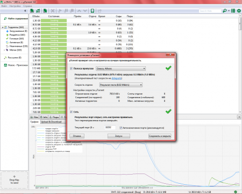The width and height of the screenshot is (242, 194).
Task: Click the search magnifier icon
Action: (x=224, y=11)
